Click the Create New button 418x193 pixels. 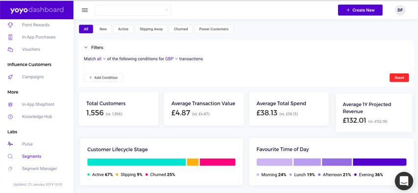(x=360, y=10)
